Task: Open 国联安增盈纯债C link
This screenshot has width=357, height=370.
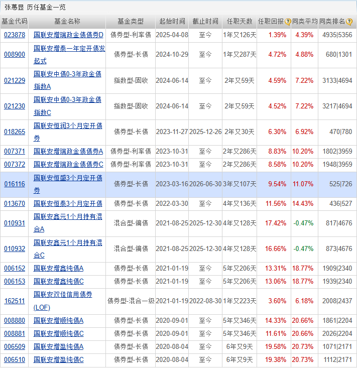Action: tap(59, 359)
